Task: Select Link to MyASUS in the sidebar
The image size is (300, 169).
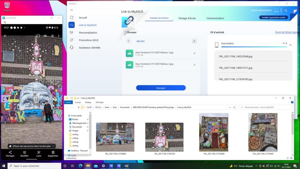Action: [x=88, y=25]
